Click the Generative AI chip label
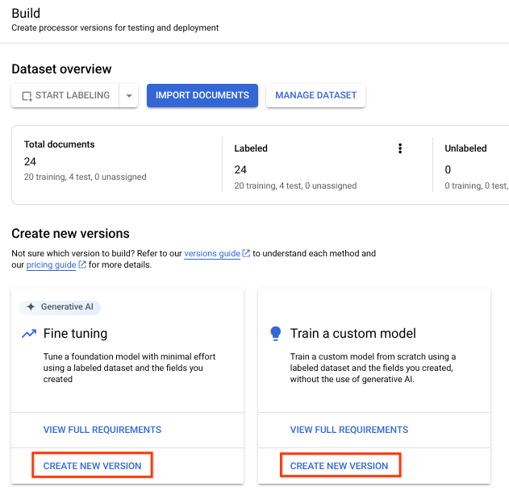Screen dimensions: 509x495 [x=67, y=307]
